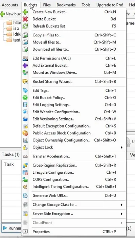The width and height of the screenshot is (135, 238).
Task: Click the Mount as Windows Drive icon
Action: (x=25, y=72)
